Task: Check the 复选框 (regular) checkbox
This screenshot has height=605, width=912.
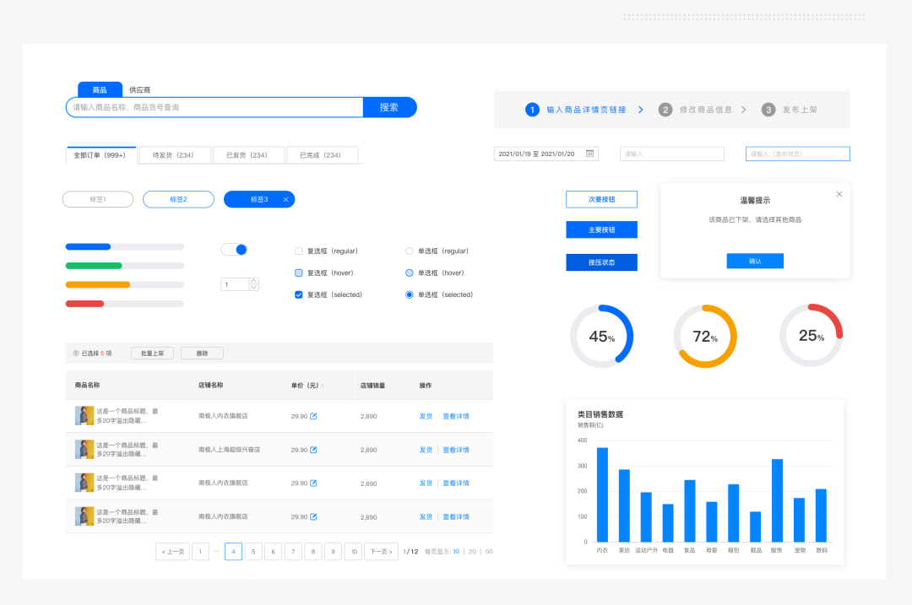Action: [x=299, y=251]
